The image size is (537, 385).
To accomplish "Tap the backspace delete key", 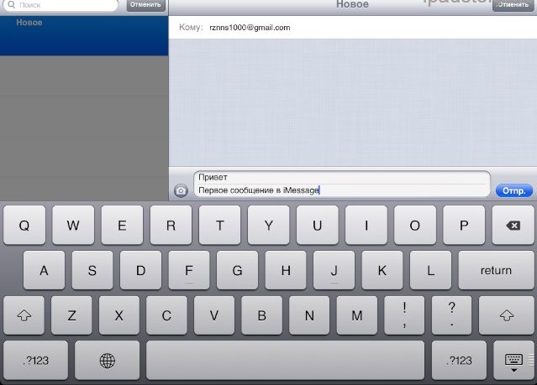I will coord(513,226).
